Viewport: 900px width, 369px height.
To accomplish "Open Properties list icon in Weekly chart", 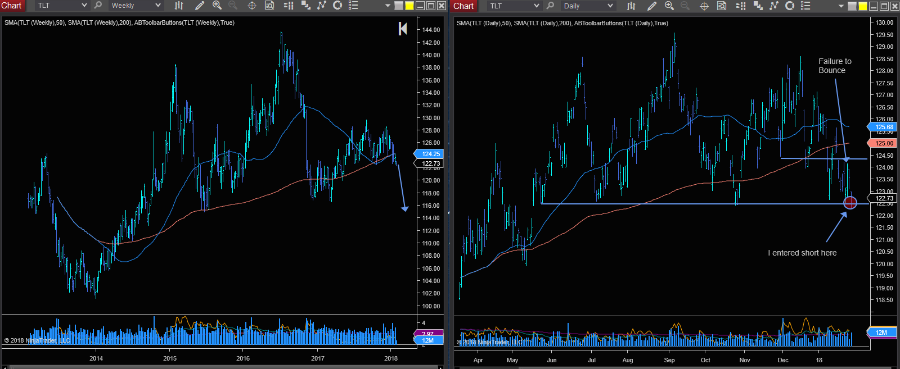I will (x=353, y=6).
